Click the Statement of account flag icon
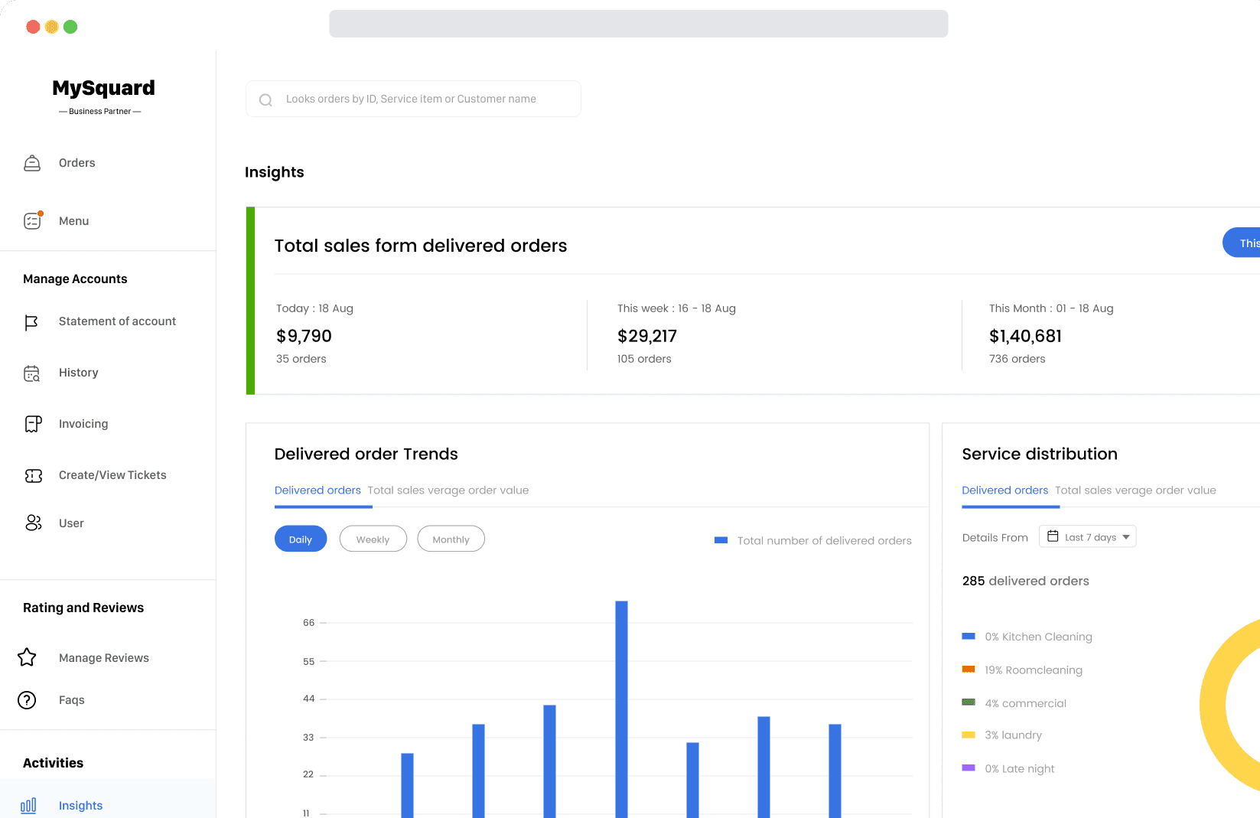1260x818 pixels. (31, 322)
